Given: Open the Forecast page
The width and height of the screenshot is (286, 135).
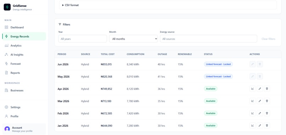Looking at the screenshot, I should pyautogui.click(x=24, y=64).
